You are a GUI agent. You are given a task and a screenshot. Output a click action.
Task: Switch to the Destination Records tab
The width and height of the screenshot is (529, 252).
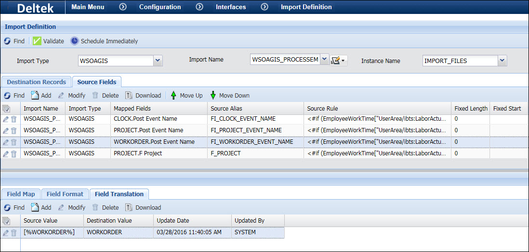(37, 82)
